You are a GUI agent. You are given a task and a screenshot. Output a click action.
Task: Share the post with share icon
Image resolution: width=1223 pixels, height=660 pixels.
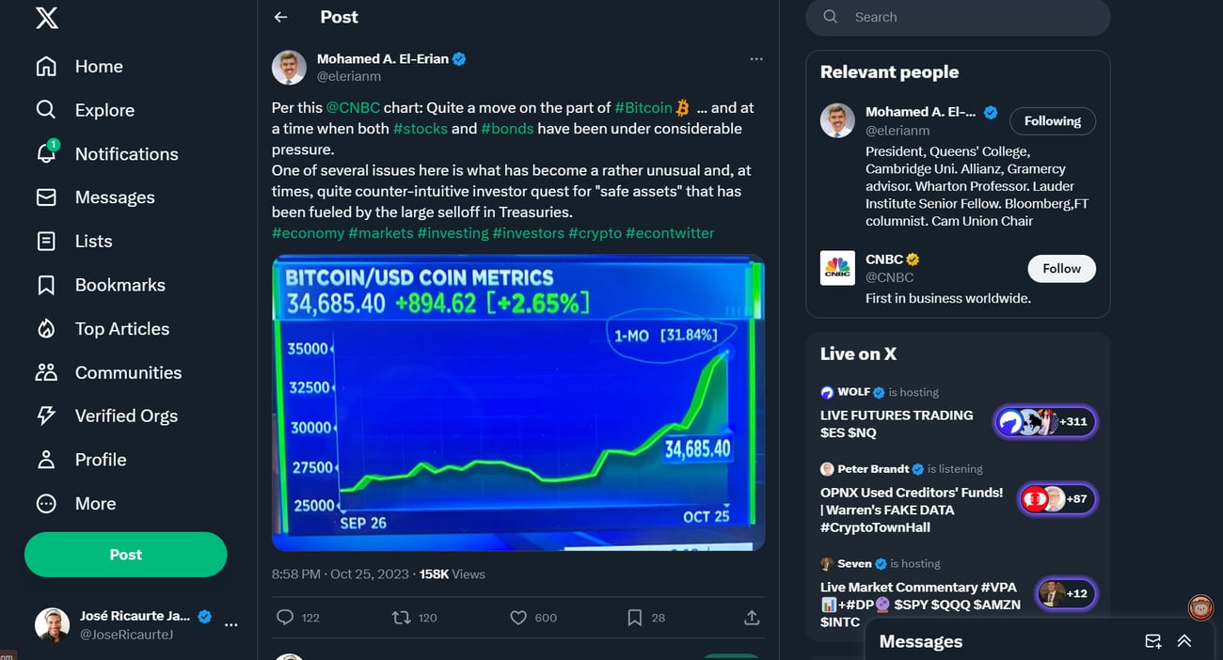tap(752, 618)
